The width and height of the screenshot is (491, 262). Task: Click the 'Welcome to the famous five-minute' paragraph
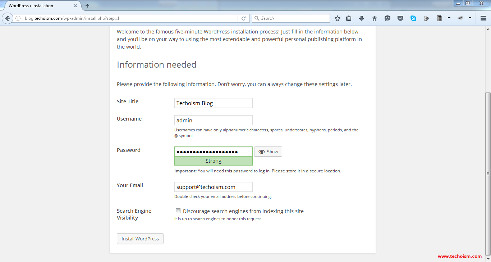point(239,39)
